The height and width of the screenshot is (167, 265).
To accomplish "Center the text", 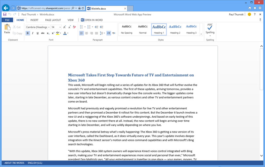I will [x=86, y=33].
